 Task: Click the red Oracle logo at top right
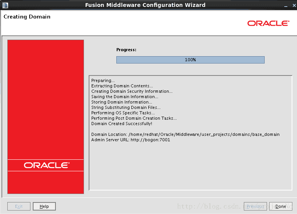(x=268, y=23)
